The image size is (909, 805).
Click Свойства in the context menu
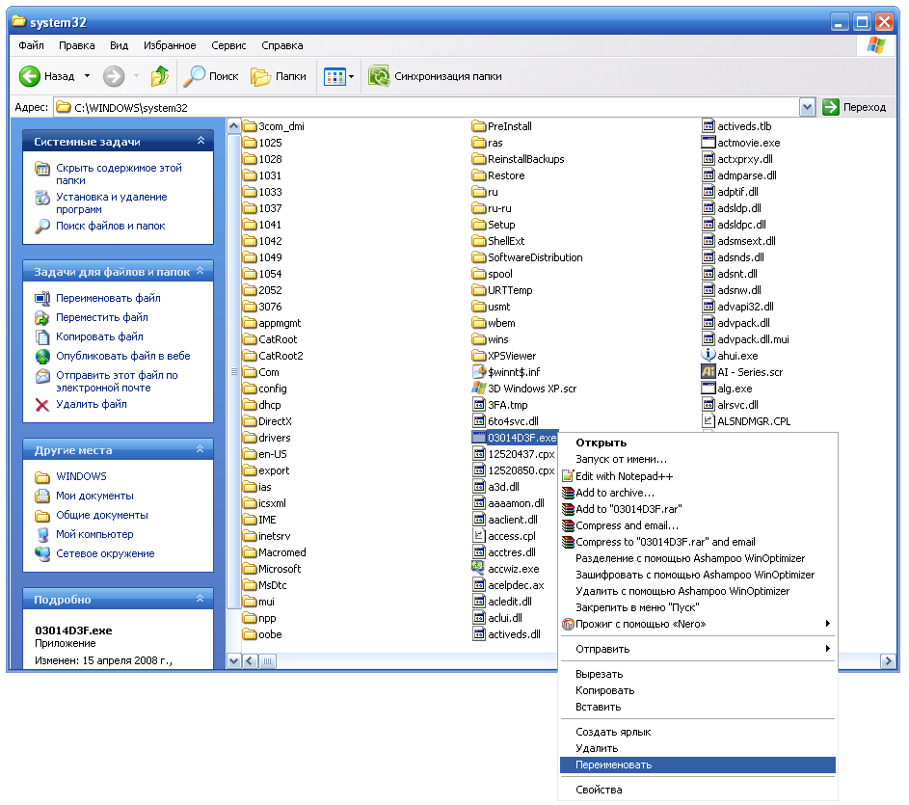tap(599, 790)
